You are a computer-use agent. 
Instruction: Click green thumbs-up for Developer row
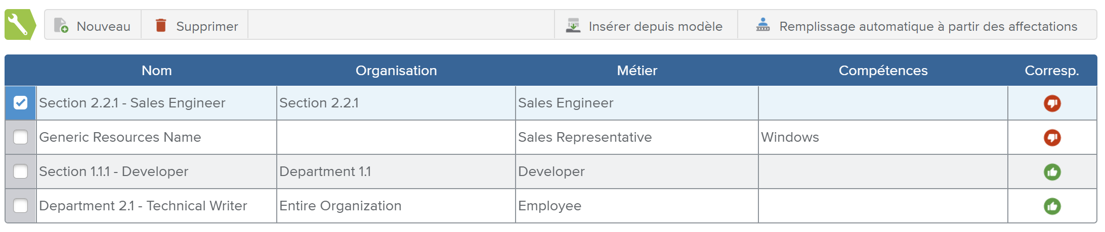[1052, 172]
